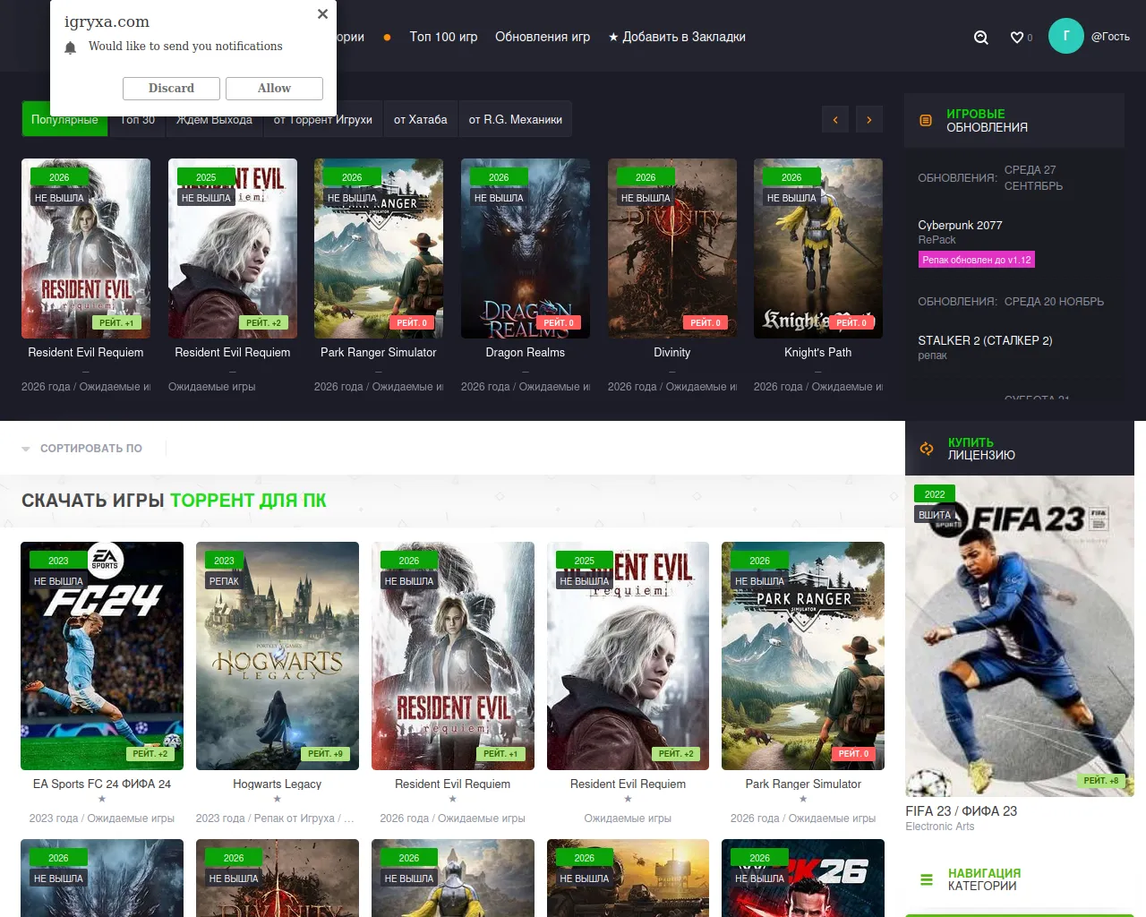
Task: Click EA Sports FC 24 ФИФА 24 title
Action: tap(102, 784)
